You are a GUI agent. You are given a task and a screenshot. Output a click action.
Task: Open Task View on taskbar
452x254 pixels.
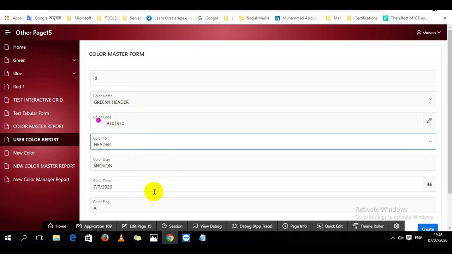(40, 238)
